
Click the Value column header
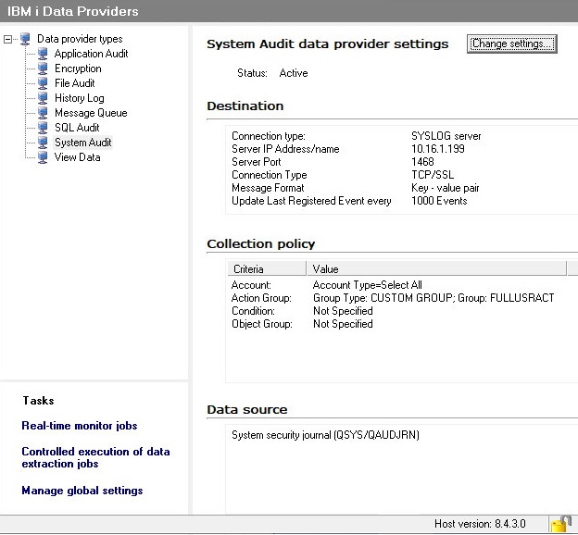(x=436, y=268)
